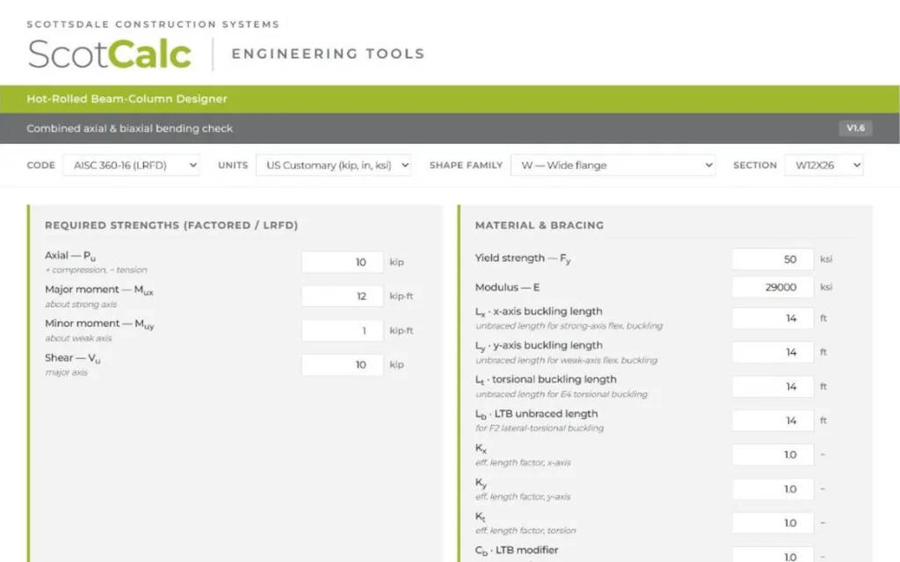
Task: Click the Lb LTB unbraced length field
Action: tap(773, 421)
